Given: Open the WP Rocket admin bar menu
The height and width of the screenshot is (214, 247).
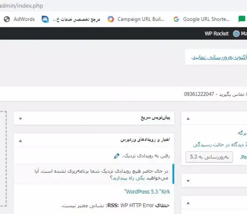Looking at the screenshot, I should (216, 34).
